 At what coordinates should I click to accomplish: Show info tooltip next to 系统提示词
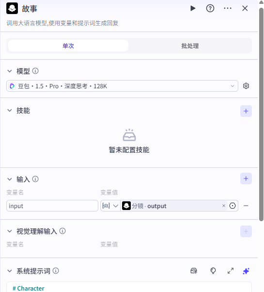coord(56,271)
